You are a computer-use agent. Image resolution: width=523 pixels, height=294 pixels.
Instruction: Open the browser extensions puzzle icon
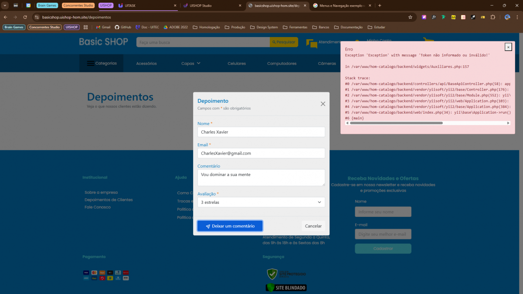coord(493,17)
